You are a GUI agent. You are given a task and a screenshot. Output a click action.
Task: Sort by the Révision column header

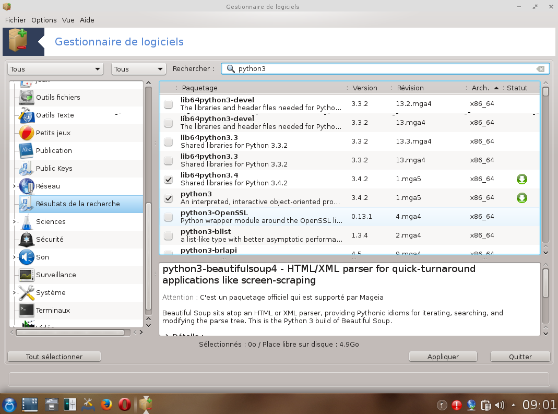pos(429,88)
